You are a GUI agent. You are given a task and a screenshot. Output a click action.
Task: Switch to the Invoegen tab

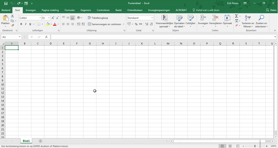(31, 10)
